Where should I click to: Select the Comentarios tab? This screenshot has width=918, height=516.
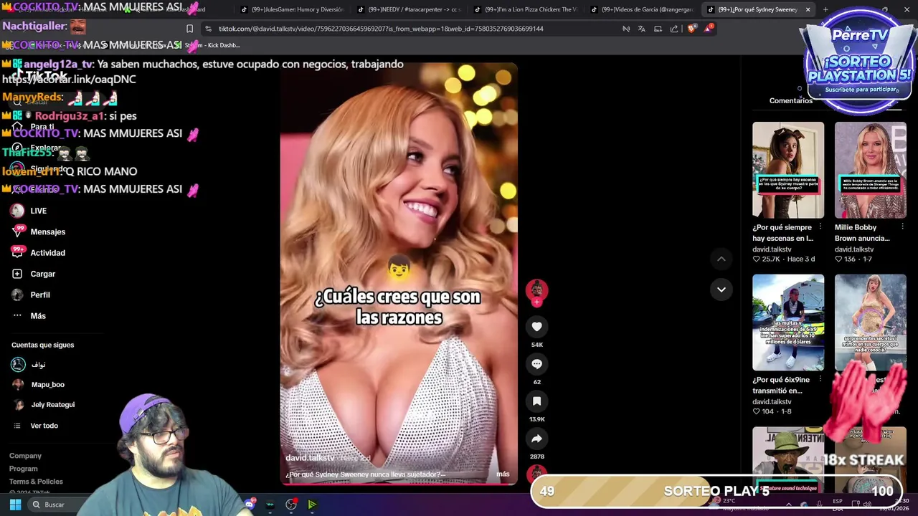point(791,100)
